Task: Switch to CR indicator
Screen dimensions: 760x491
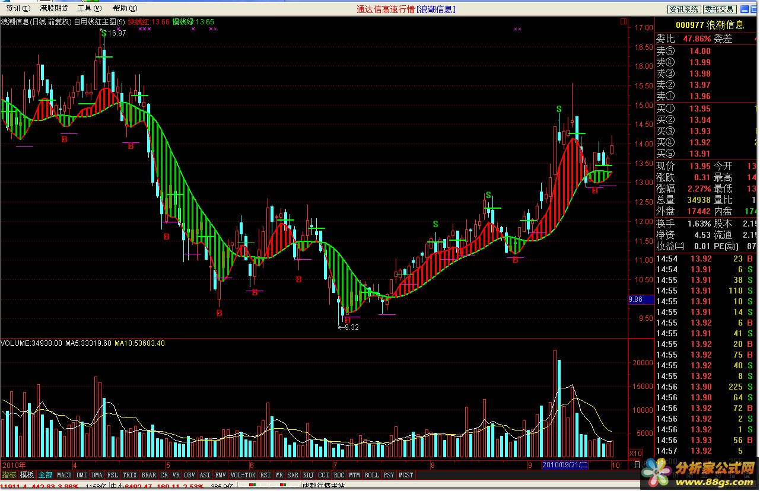Action: pos(164,475)
